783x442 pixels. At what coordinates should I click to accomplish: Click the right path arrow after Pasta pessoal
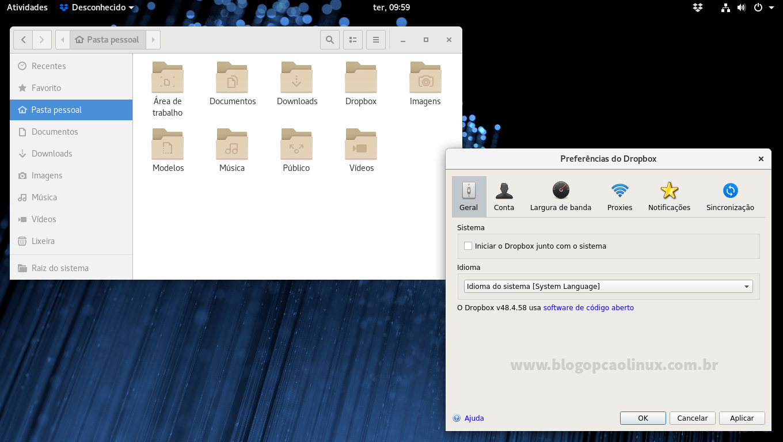pos(153,40)
